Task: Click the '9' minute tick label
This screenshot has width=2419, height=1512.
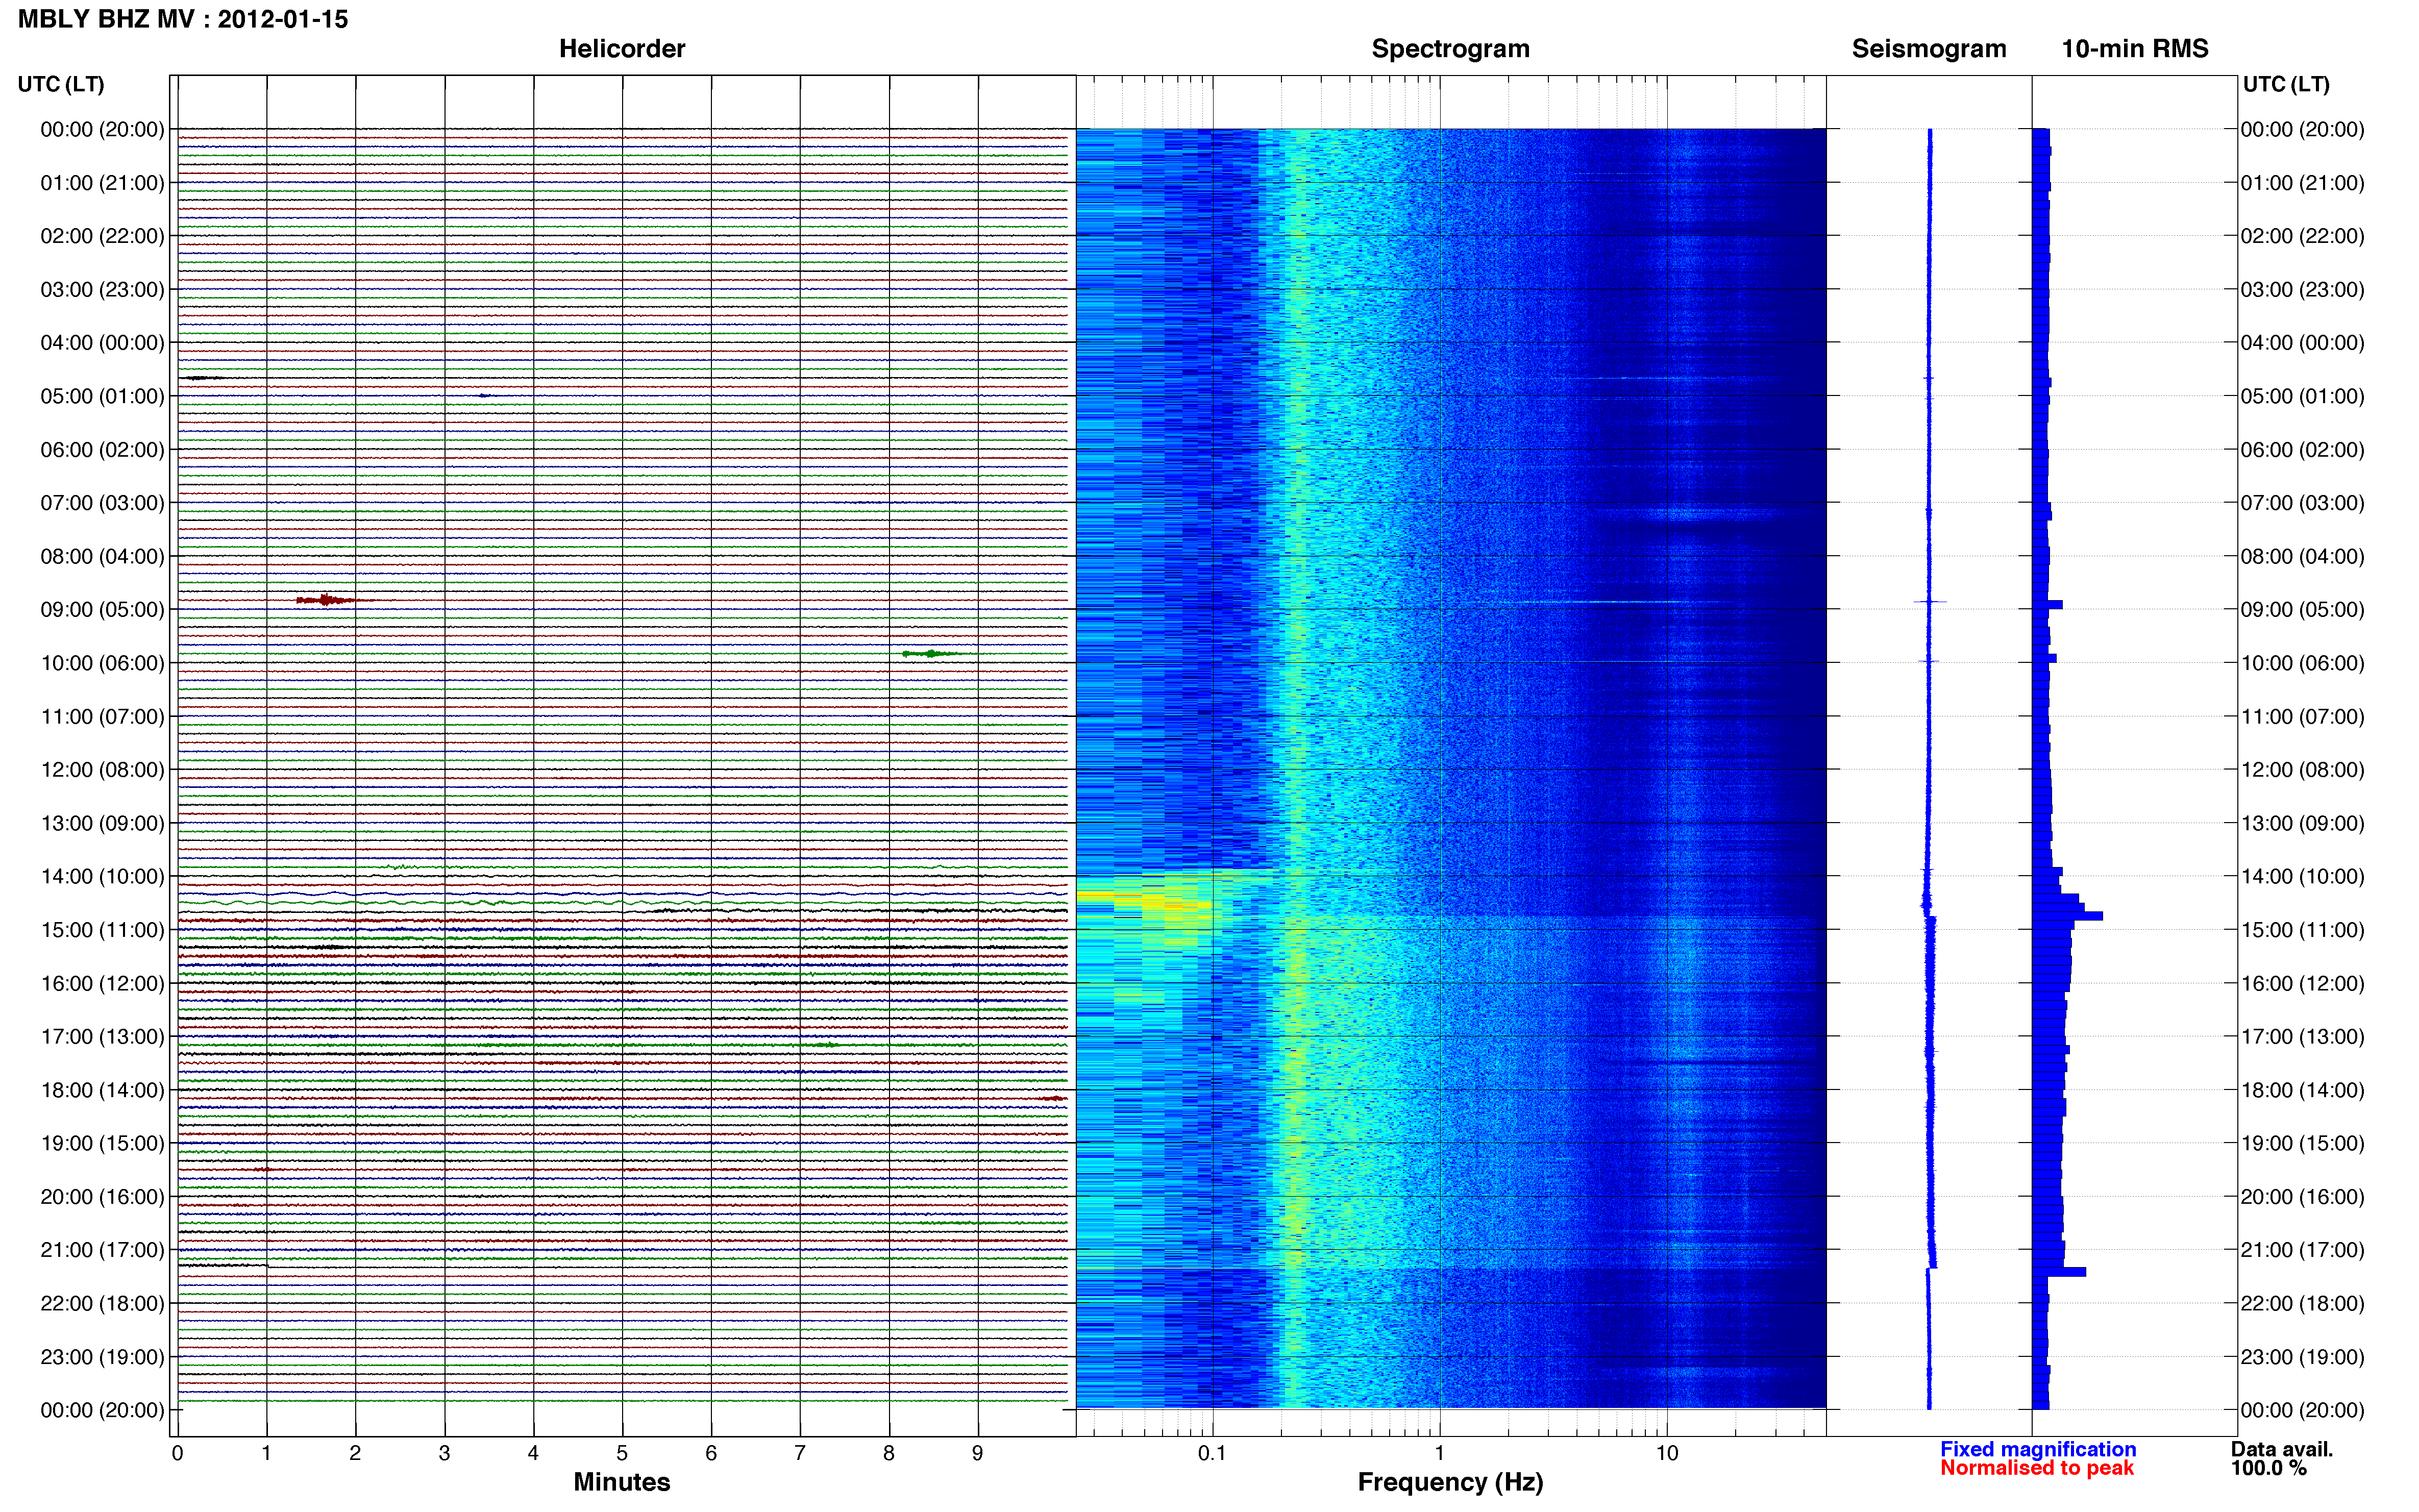Action: (x=977, y=1453)
